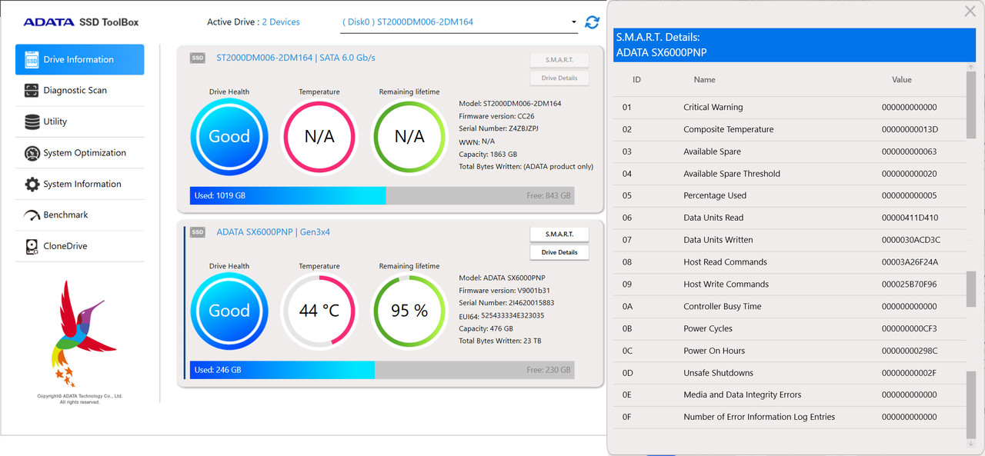Click S.M.A.R.T. button for ST2000DM006-2DM164
Viewport: 985px width, 456px height.
pos(559,60)
